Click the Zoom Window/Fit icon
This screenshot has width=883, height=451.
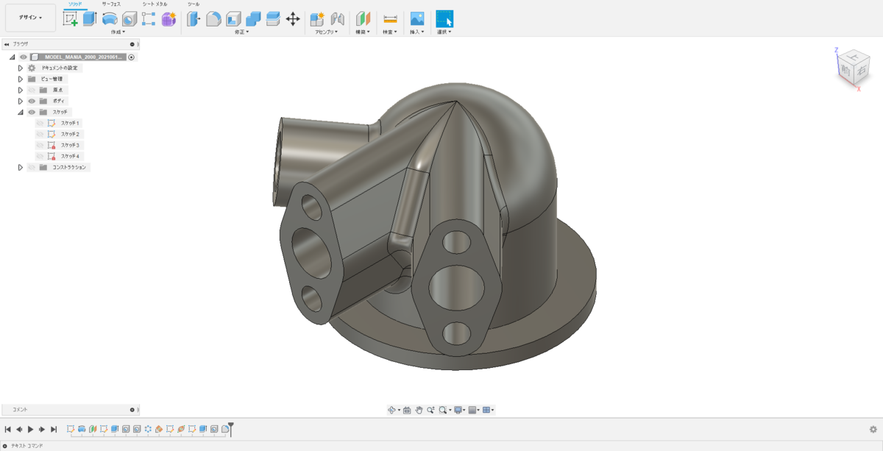pos(443,410)
